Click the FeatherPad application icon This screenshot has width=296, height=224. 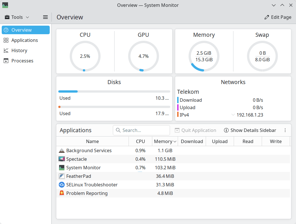pyautogui.click(x=62, y=176)
